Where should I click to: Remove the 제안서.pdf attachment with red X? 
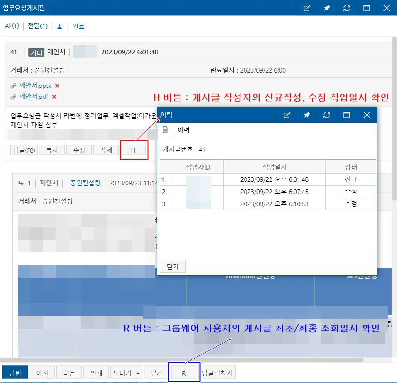(x=54, y=97)
